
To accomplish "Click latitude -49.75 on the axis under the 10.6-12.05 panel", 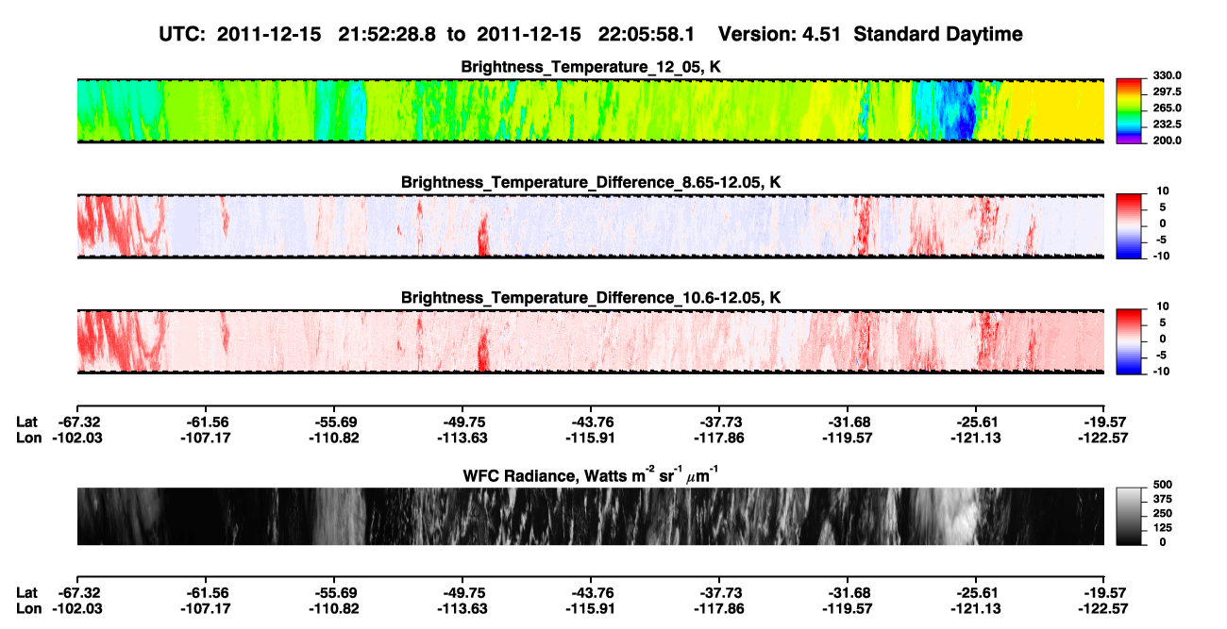I will click(462, 422).
